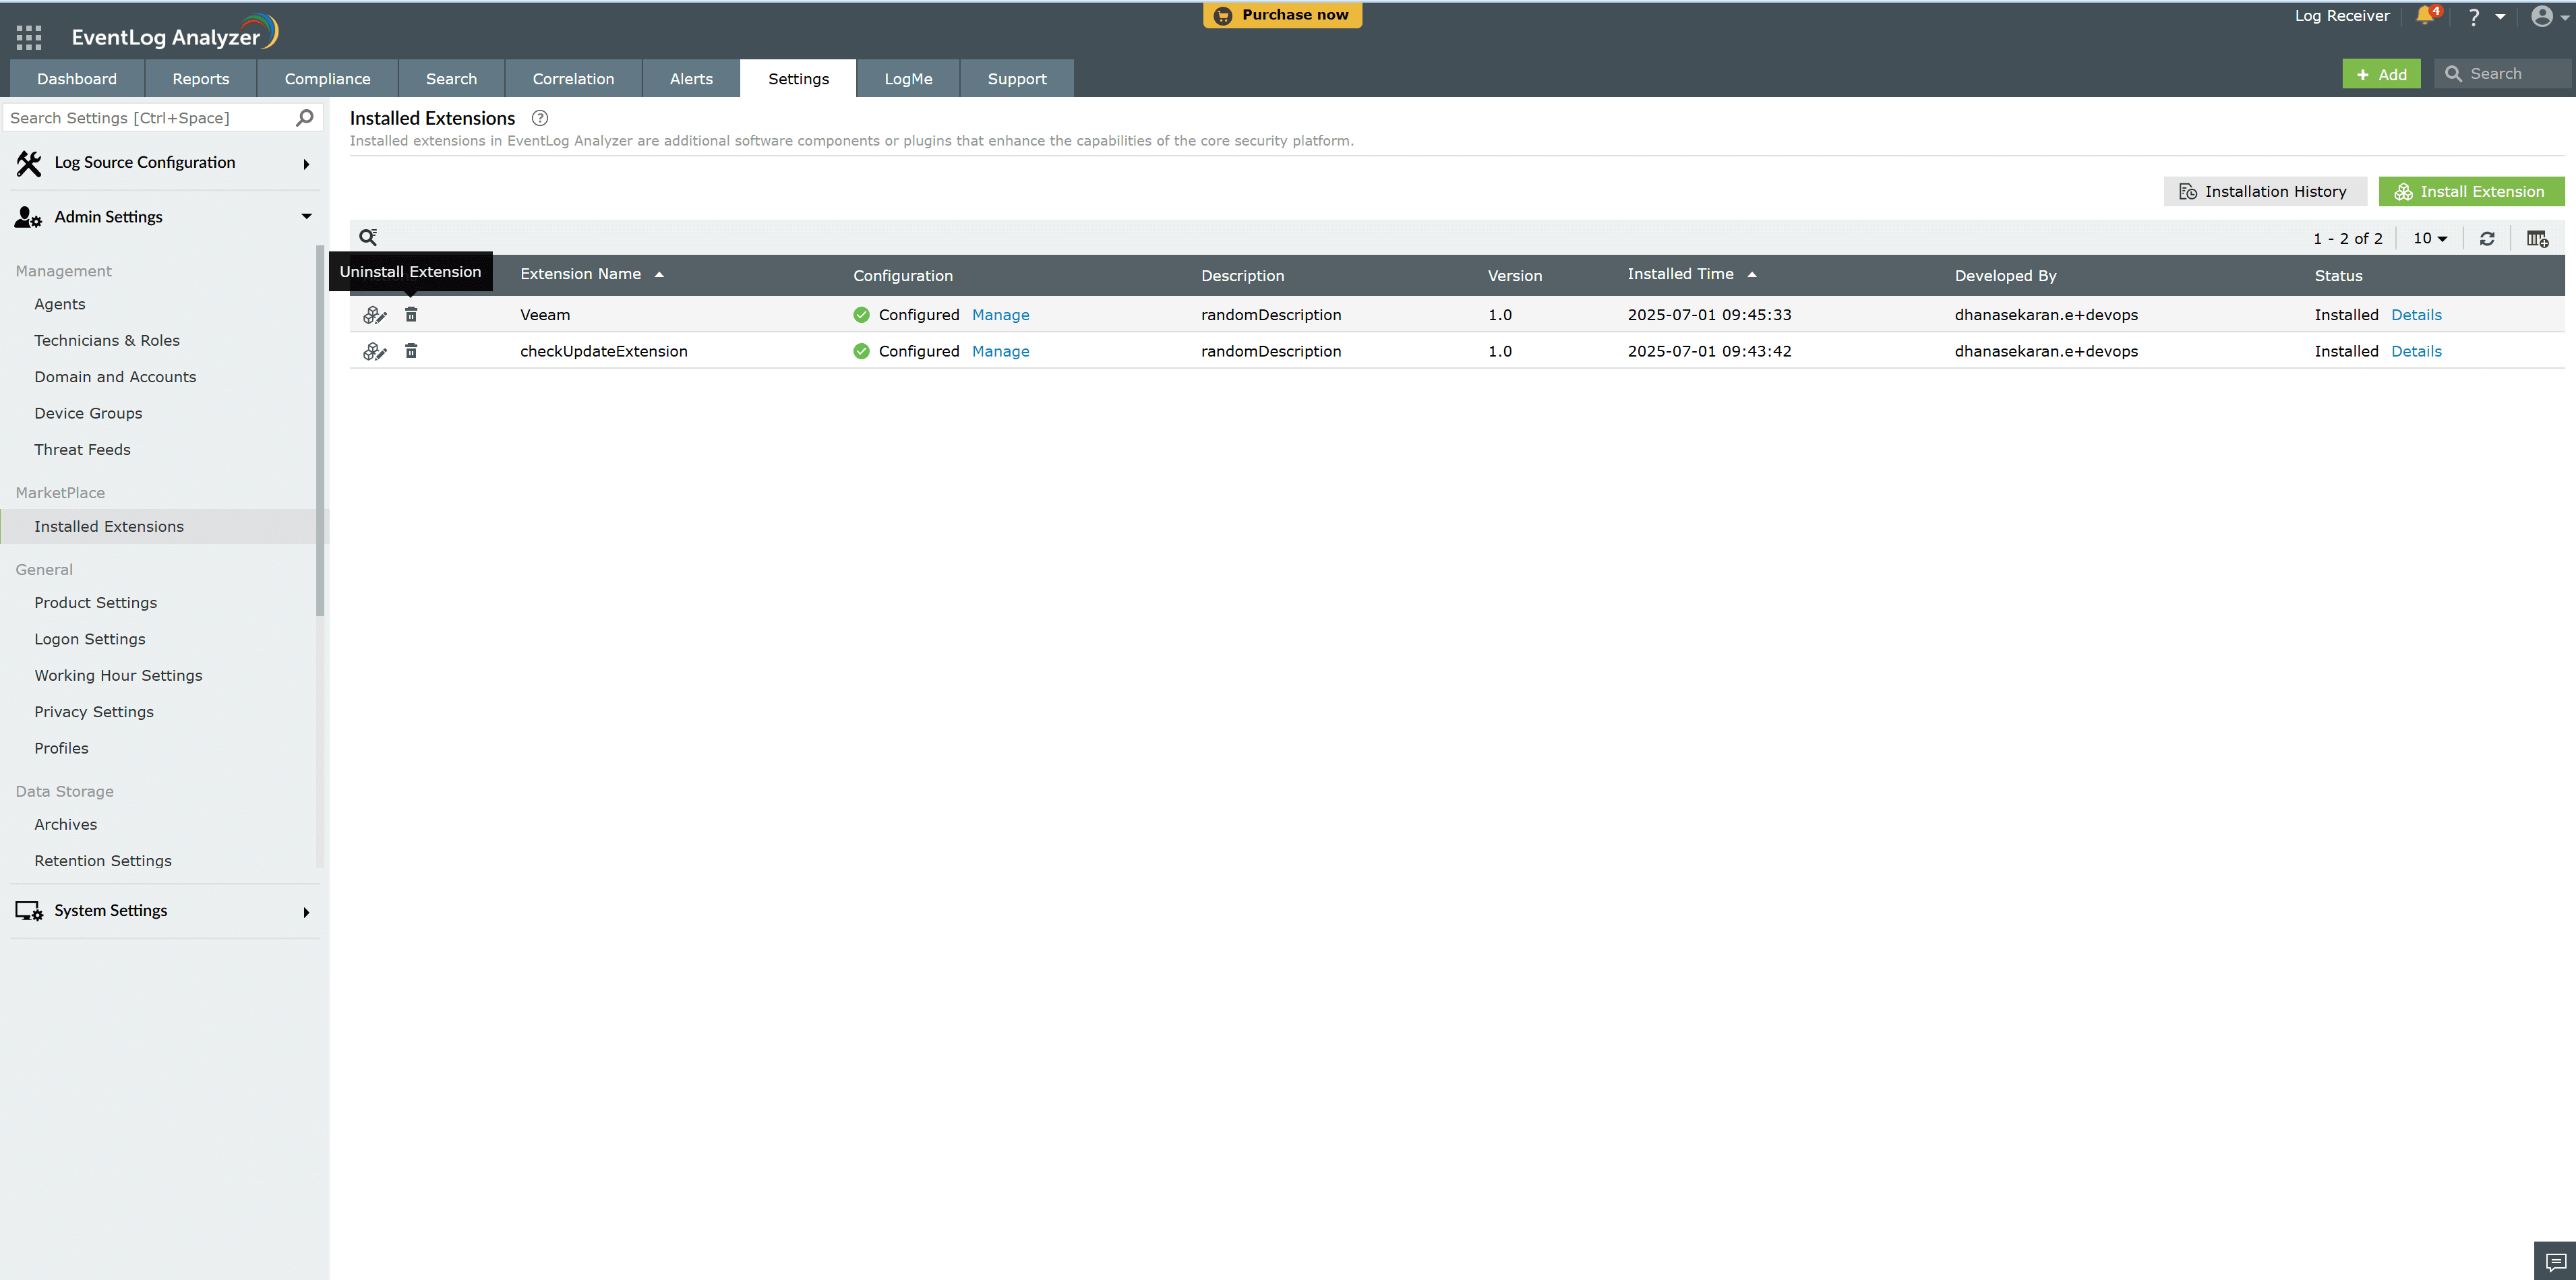
Task: Click help icon beside Installed Extensions title
Action: 540,118
